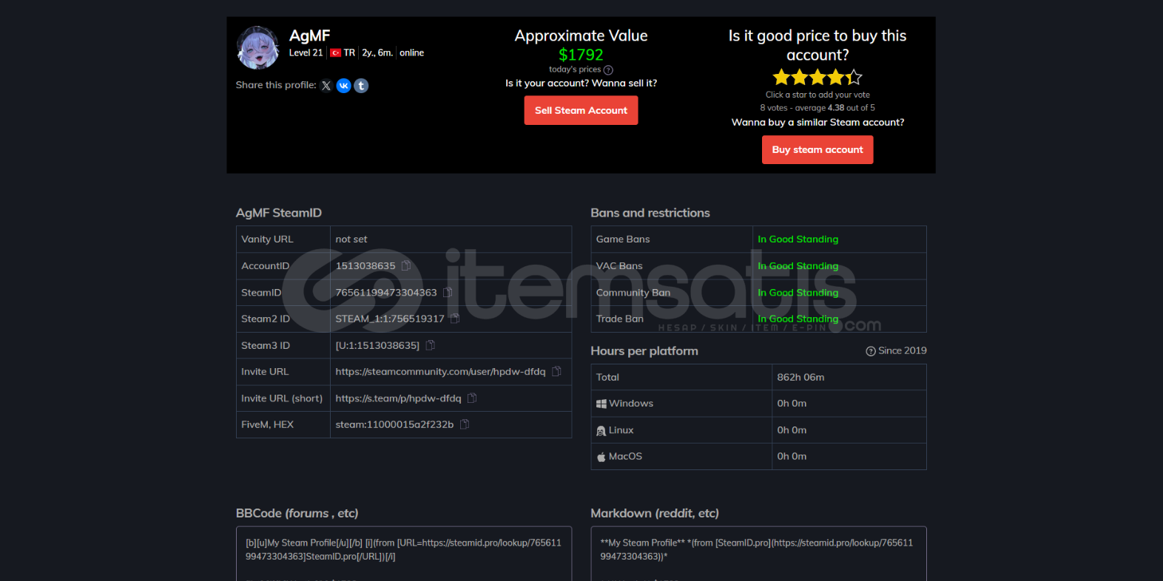Copy the AccountID 1513038635 value
Image resolution: width=1163 pixels, height=581 pixels.
point(406,265)
